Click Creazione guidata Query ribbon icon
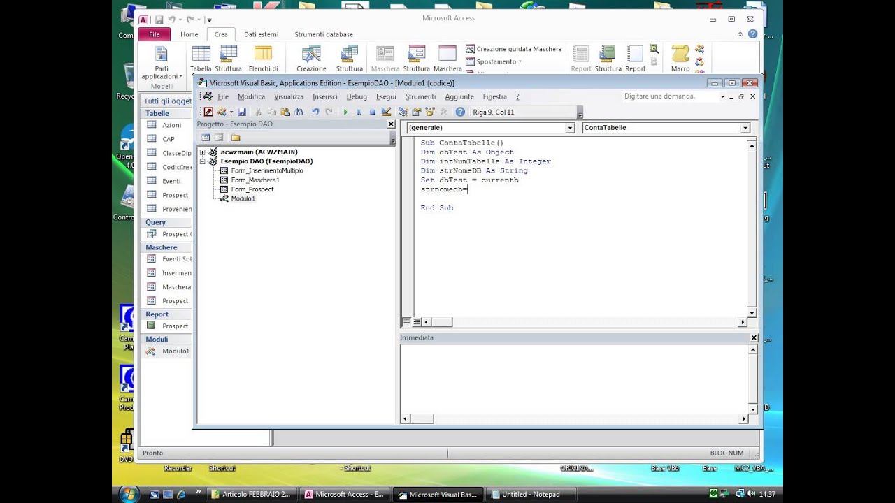895x503 pixels. pyautogui.click(x=311, y=59)
